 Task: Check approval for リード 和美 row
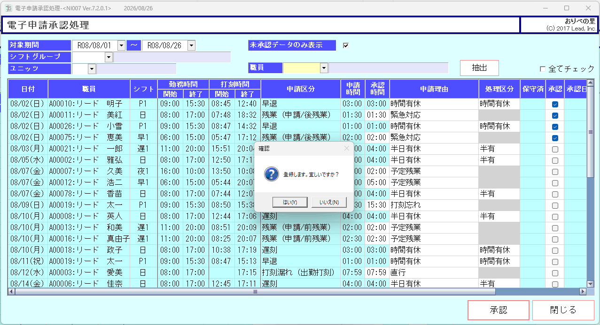tap(555, 228)
